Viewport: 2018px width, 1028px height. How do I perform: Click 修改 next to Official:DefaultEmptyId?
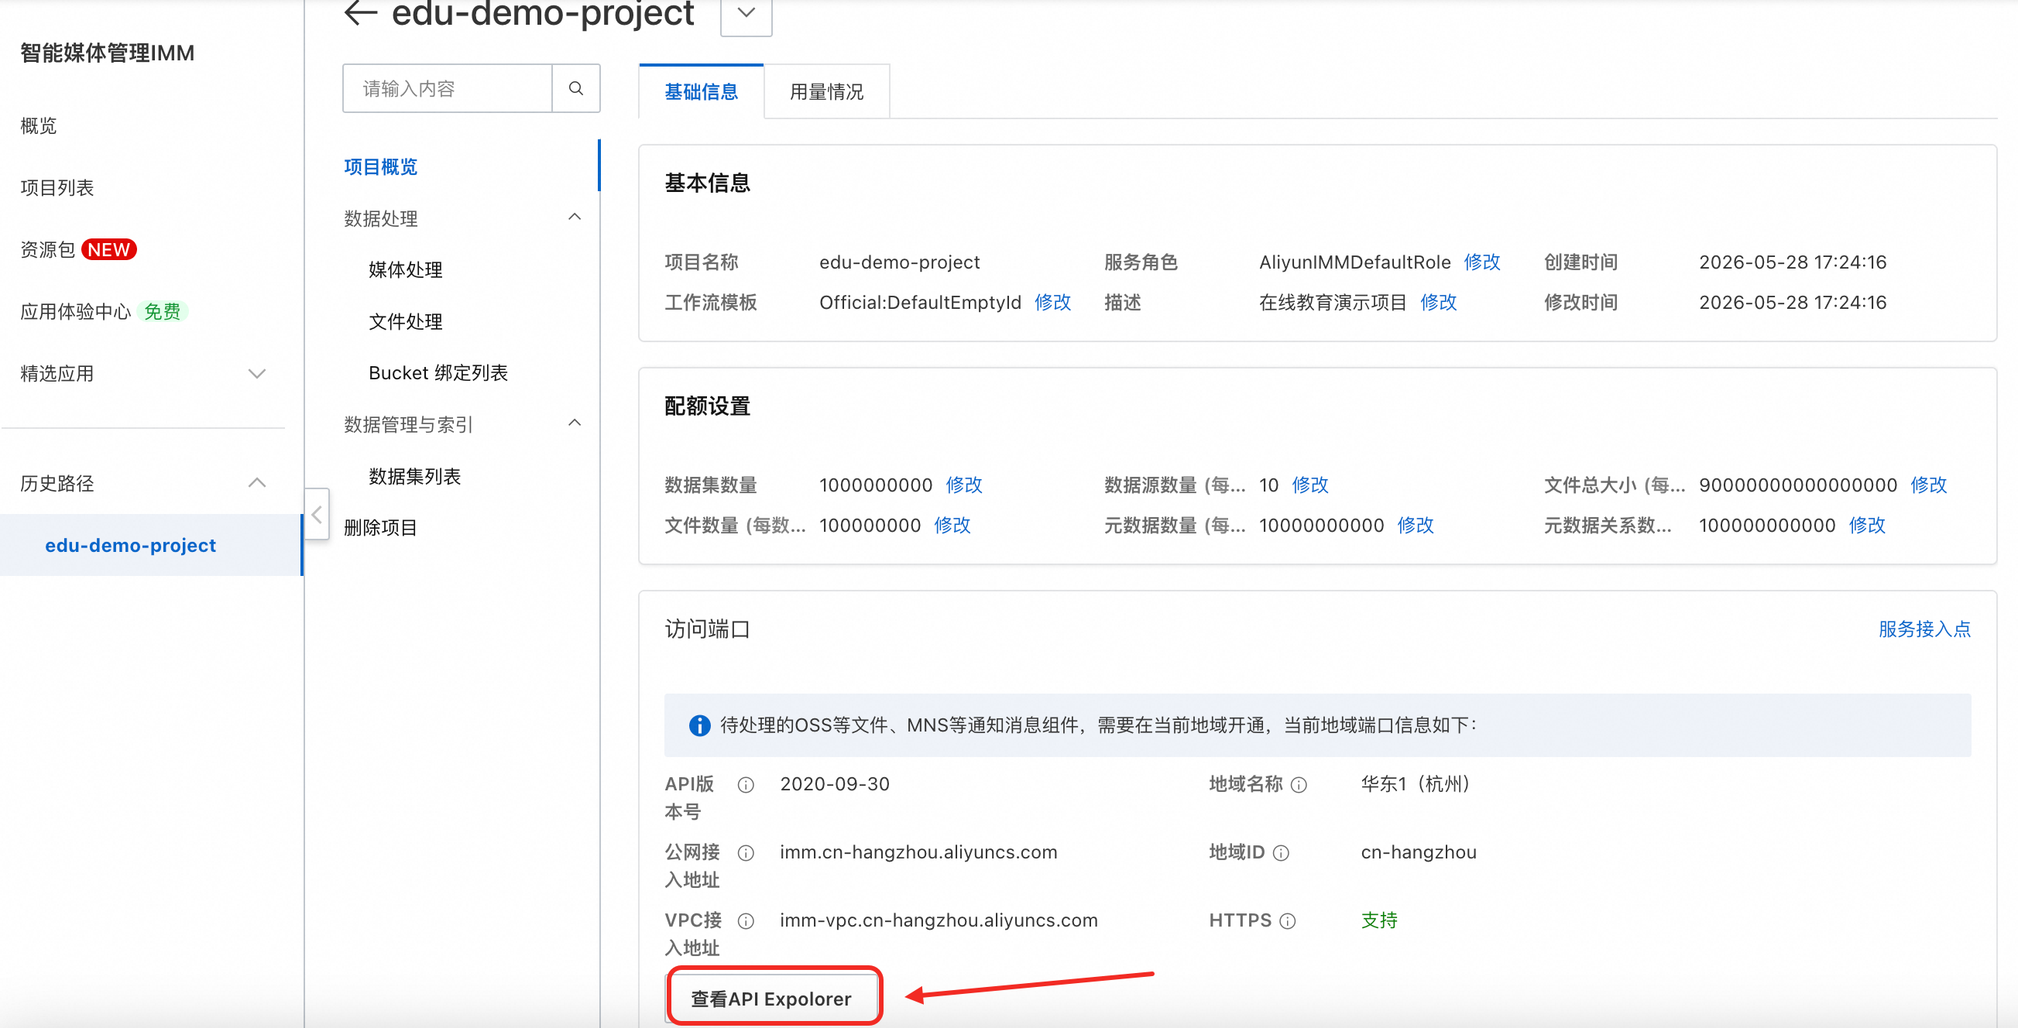[x=1052, y=302]
